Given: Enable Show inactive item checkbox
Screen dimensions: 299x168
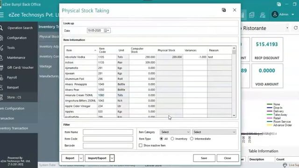Looking at the screenshot, I should click(141, 145).
